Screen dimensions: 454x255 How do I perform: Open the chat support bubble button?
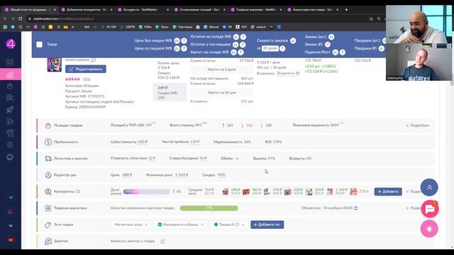[x=430, y=208]
